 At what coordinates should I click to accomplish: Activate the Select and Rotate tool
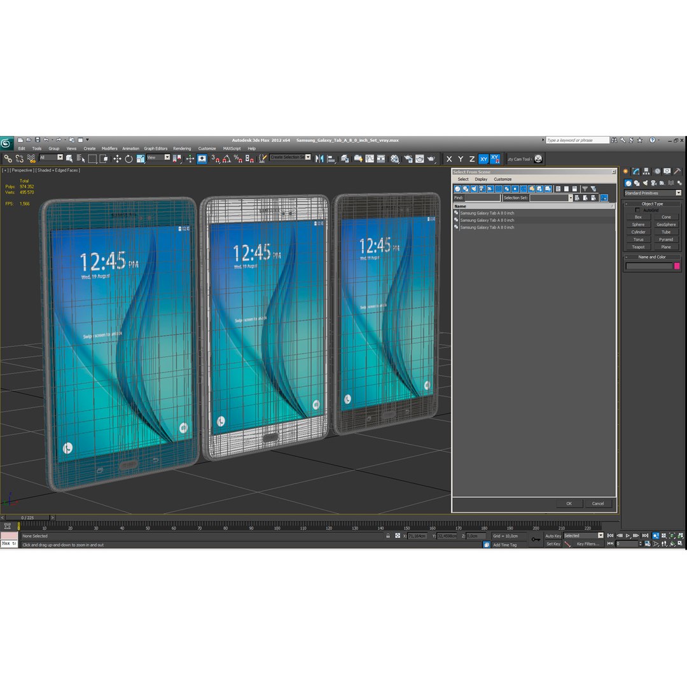tap(128, 158)
